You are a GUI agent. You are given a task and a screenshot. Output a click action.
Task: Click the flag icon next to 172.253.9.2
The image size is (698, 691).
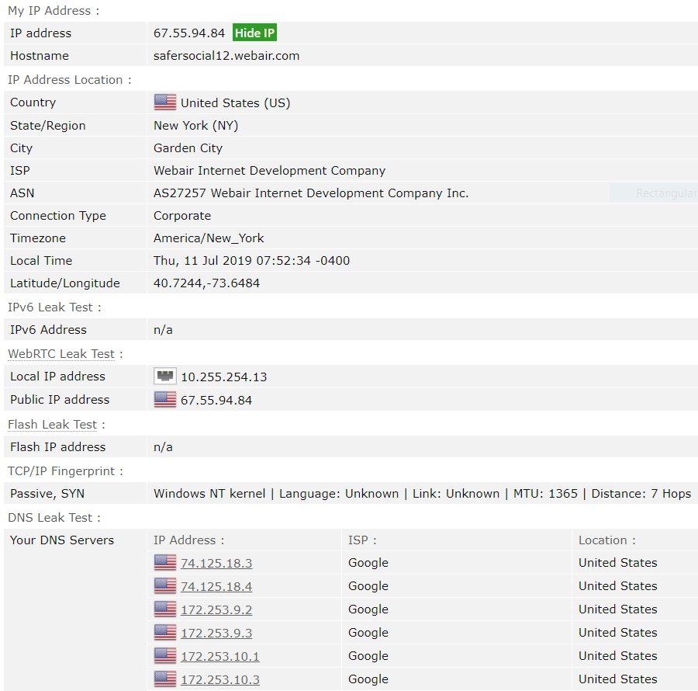tap(165, 609)
